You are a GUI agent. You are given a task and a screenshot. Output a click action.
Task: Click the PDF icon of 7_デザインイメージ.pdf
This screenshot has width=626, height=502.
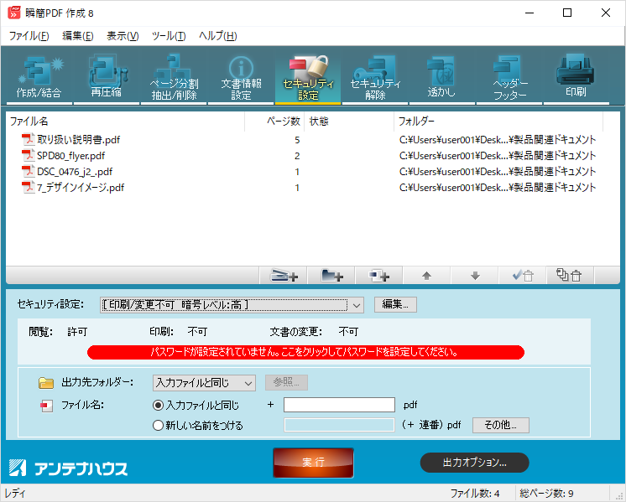(x=28, y=187)
